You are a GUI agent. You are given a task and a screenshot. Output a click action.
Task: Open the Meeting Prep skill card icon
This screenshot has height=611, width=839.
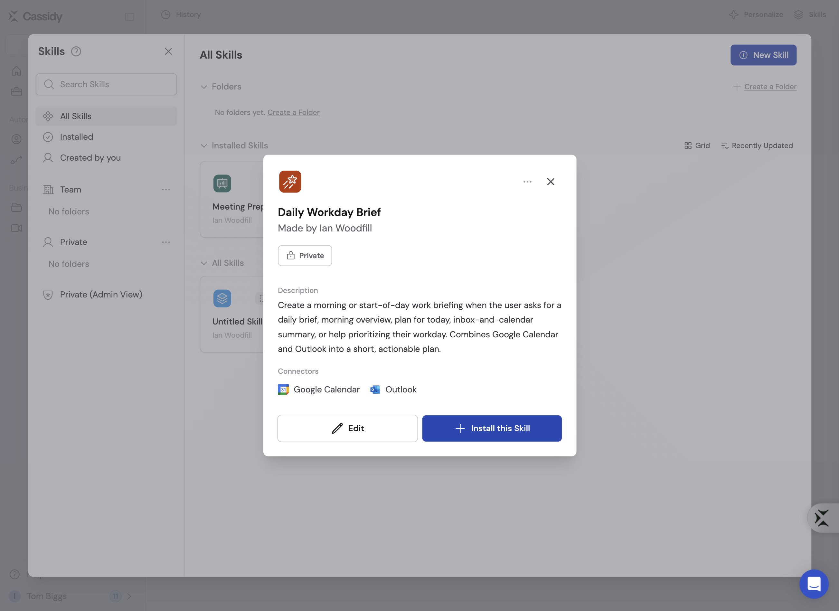coord(222,183)
